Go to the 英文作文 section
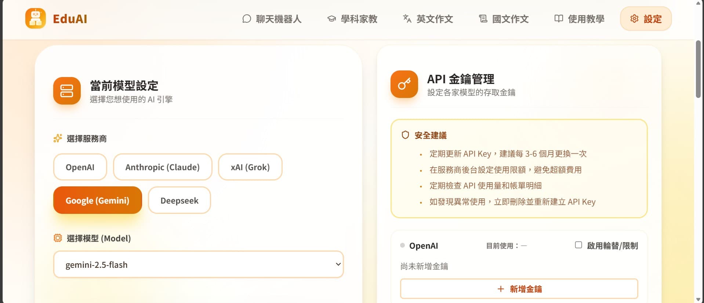Screen dimensions: 704x303 [x=428, y=19]
